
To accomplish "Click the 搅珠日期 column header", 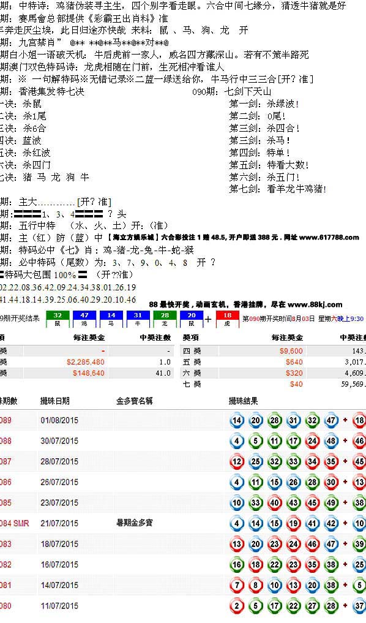I will pos(55,401).
